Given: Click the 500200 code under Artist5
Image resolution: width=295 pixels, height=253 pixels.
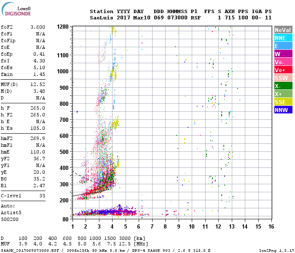Looking at the screenshot, I should tap(10, 219).
